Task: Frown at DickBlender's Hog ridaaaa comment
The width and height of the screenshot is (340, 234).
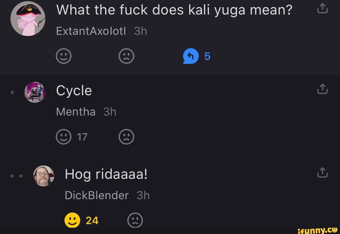Action: point(135,220)
